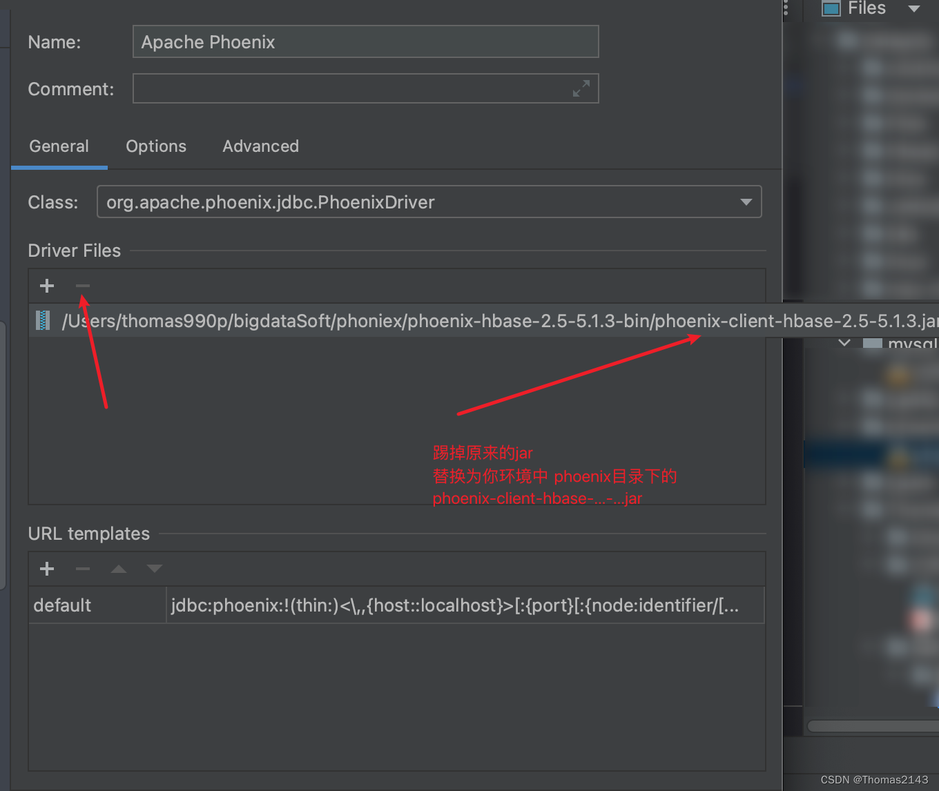Click the Driver Files section header
Image resolution: width=939 pixels, height=791 pixels.
point(74,250)
